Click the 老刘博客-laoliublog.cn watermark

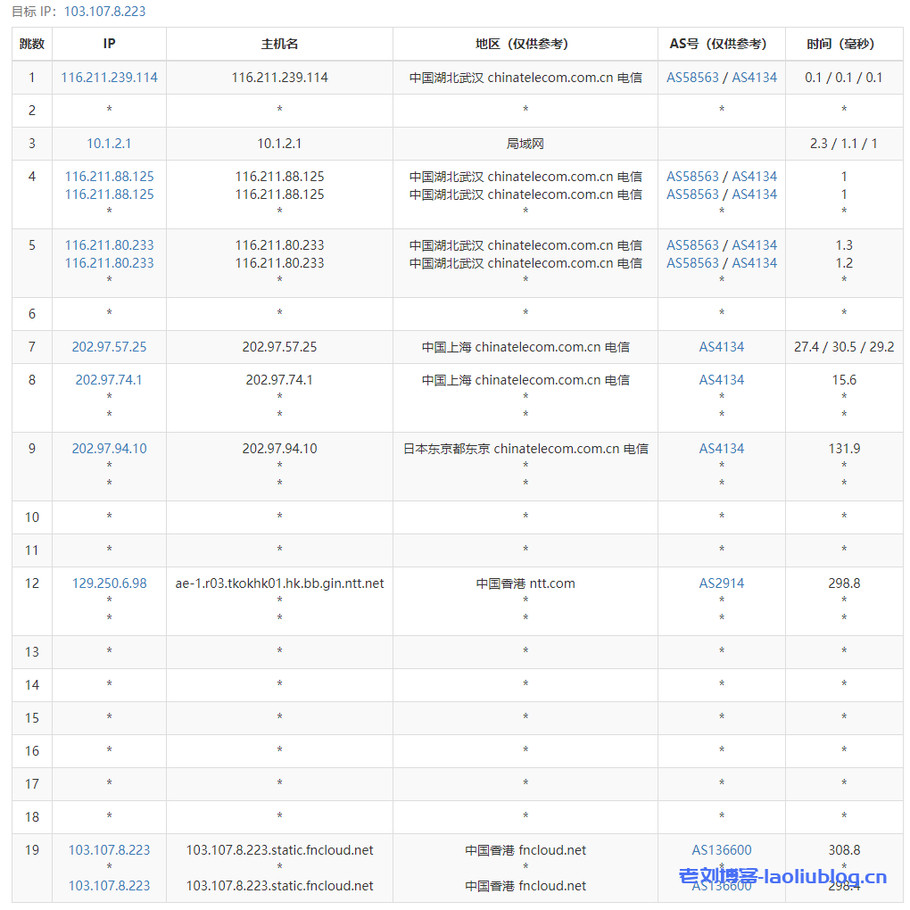782,877
